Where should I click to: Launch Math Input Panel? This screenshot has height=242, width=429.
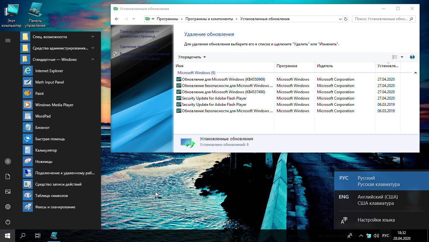pos(59,82)
